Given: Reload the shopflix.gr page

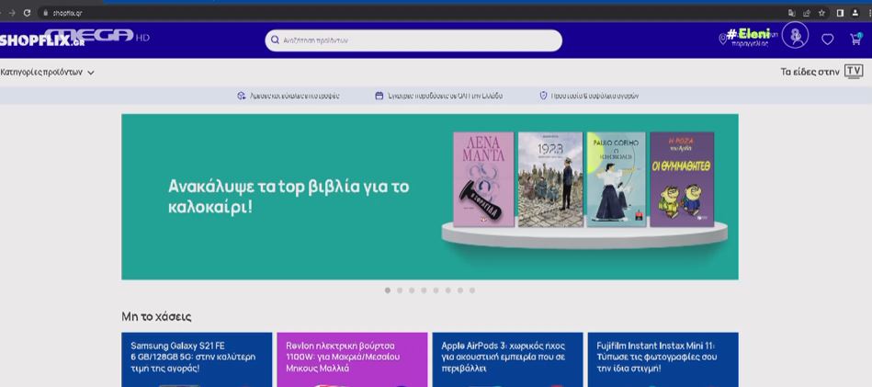Looking at the screenshot, I should point(27,13).
